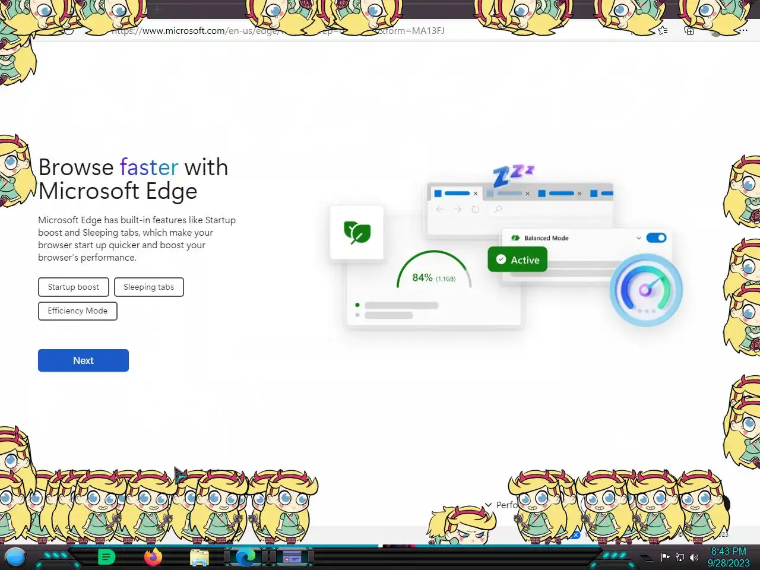Open the purple window app in taskbar
The image size is (760, 570).
tap(292, 558)
